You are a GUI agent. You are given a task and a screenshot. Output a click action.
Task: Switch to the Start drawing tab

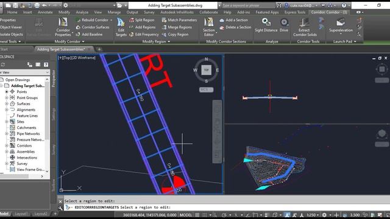click(x=4, y=49)
